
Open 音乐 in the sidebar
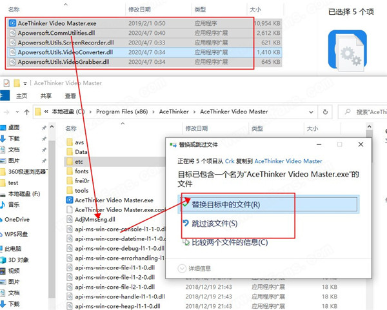pos(14,205)
